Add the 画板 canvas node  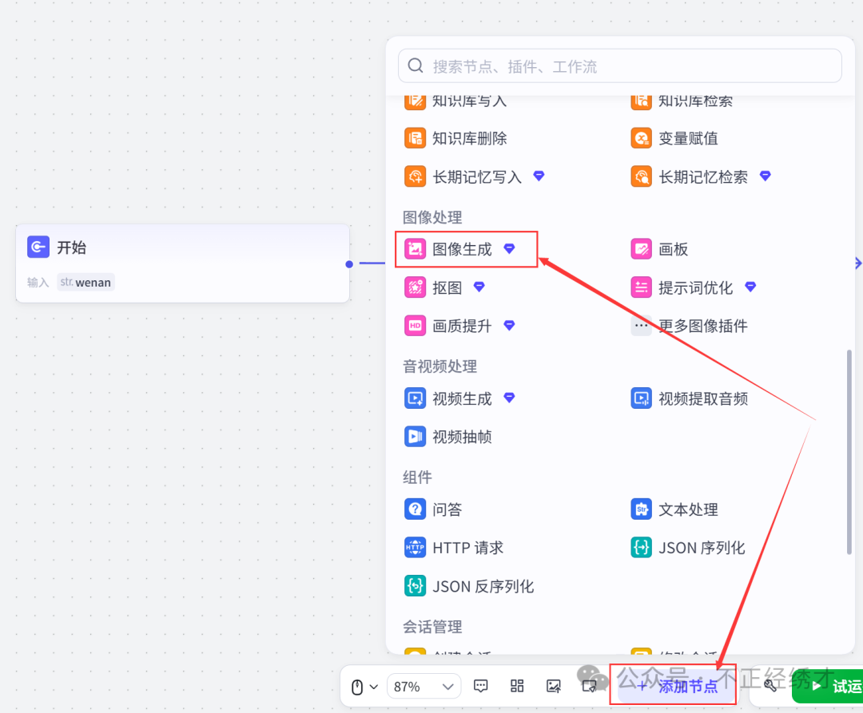(x=673, y=249)
